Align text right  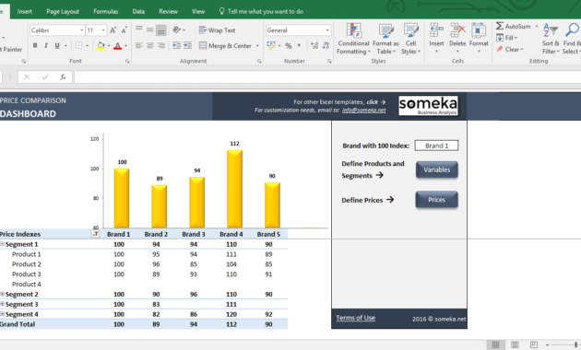[161, 45]
